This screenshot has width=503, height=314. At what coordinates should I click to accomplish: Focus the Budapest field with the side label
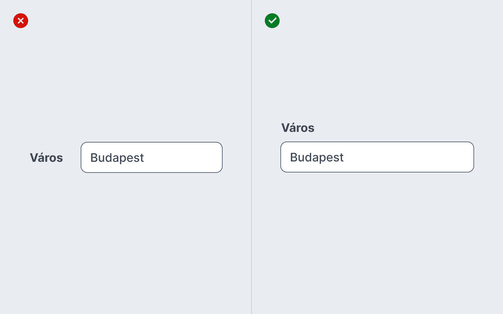tap(152, 157)
